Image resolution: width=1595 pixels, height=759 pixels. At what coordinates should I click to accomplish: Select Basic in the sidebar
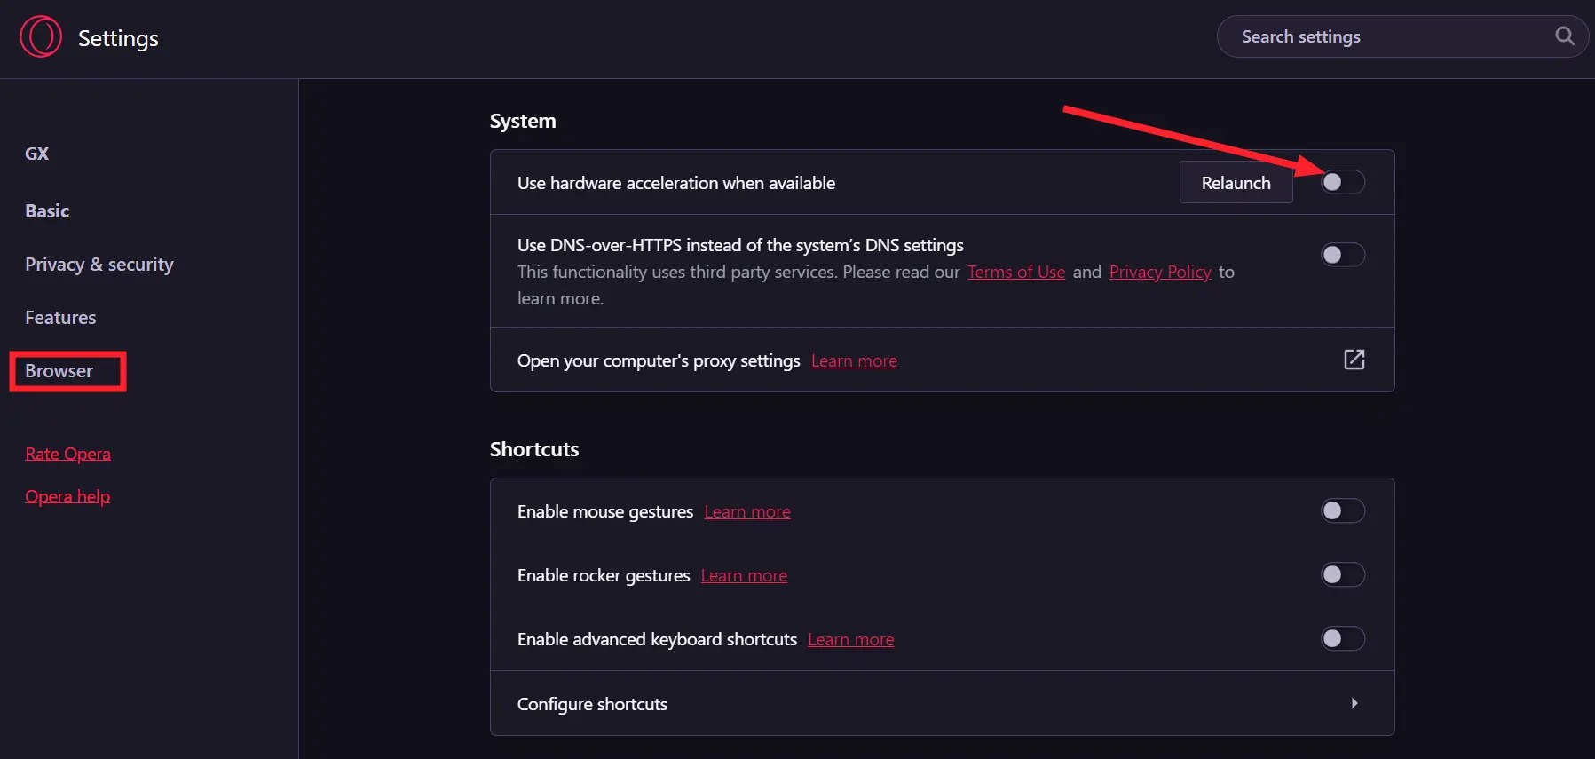(x=47, y=211)
